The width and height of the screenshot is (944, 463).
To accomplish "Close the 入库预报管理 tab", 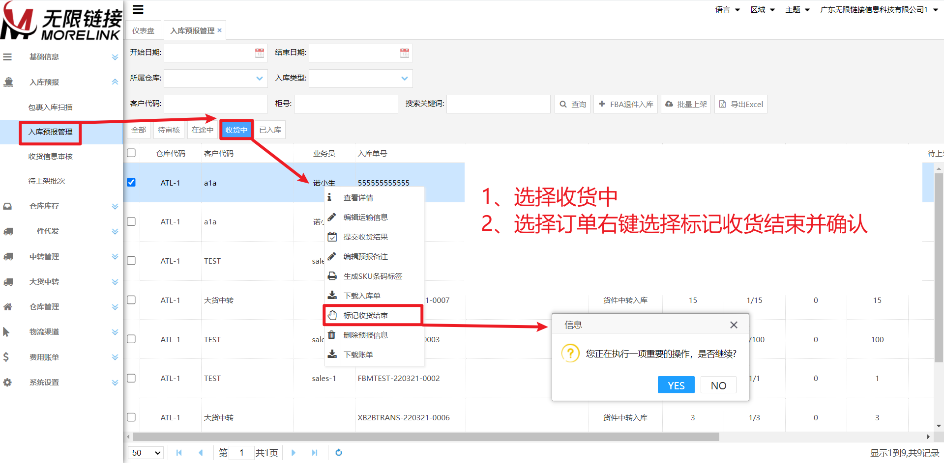I will tap(220, 30).
